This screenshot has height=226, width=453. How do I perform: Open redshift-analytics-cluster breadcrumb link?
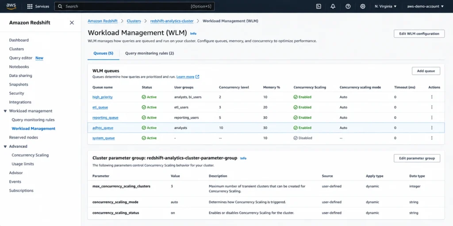click(x=172, y=21)
